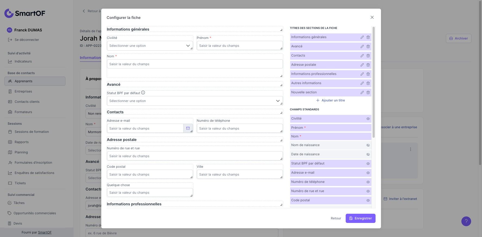Delete the Avancé section title
This screenshot has height=237, width=482.
[368, 47]
